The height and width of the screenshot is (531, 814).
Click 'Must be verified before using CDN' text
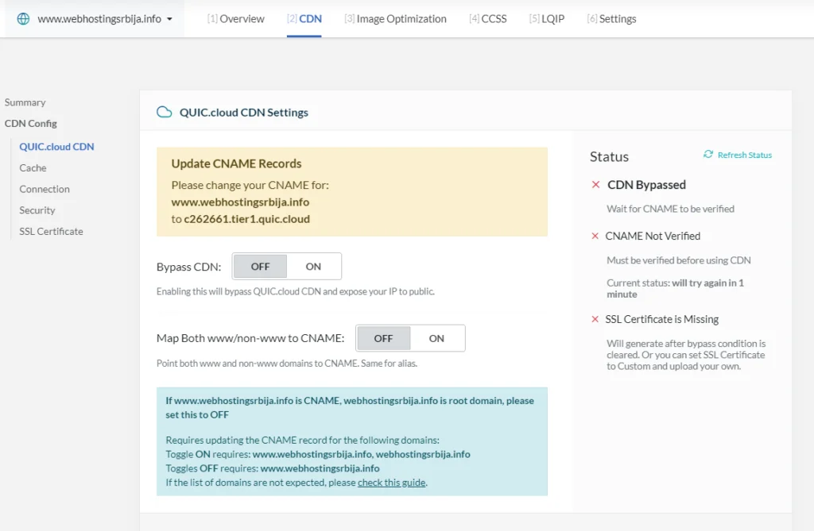[x=679, y=260]
